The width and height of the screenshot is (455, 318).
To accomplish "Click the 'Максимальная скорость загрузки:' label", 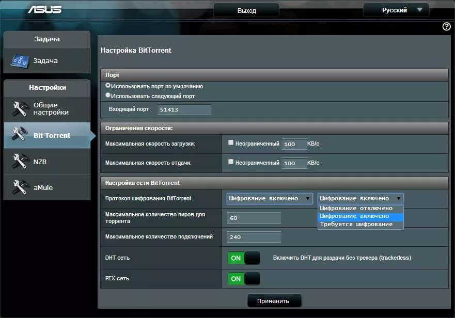I will pyautogui.click(x=150, y=144).
